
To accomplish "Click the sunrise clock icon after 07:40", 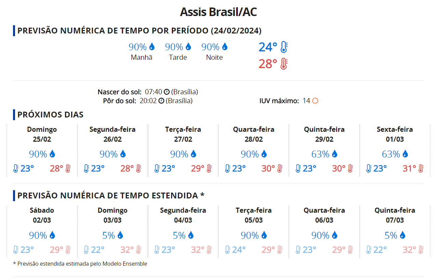I will click(167, 92).
